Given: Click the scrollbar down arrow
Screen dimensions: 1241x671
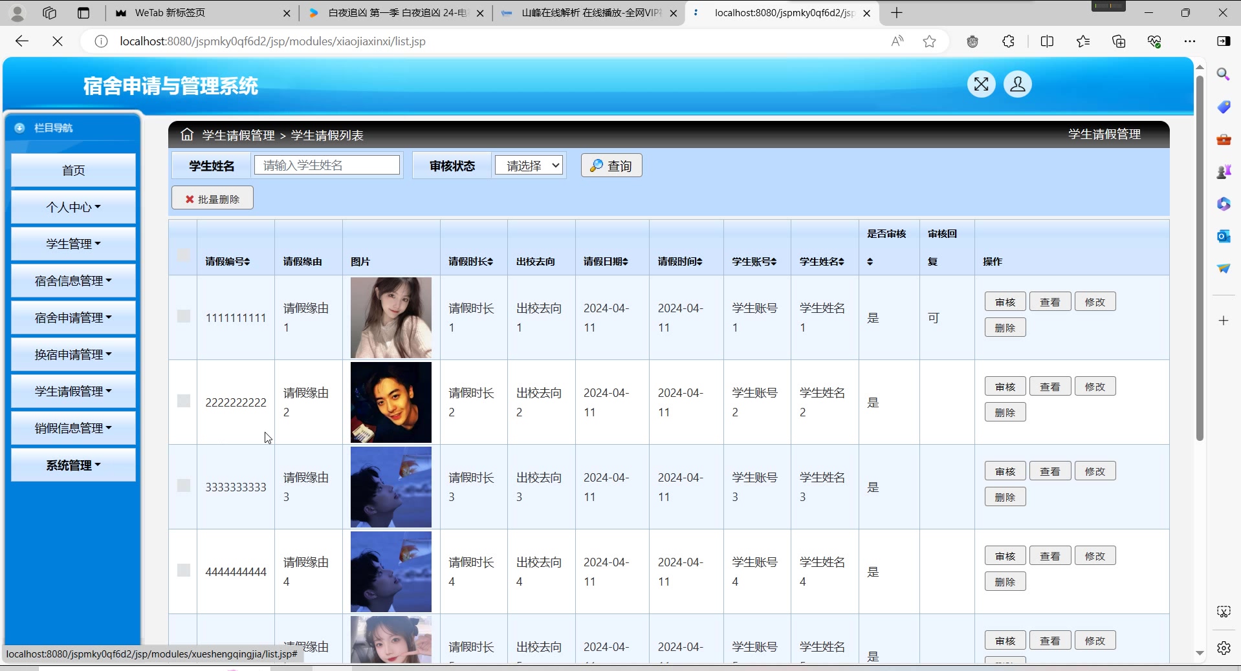Looking at the screenshot, I should [x=1199, y=653].
